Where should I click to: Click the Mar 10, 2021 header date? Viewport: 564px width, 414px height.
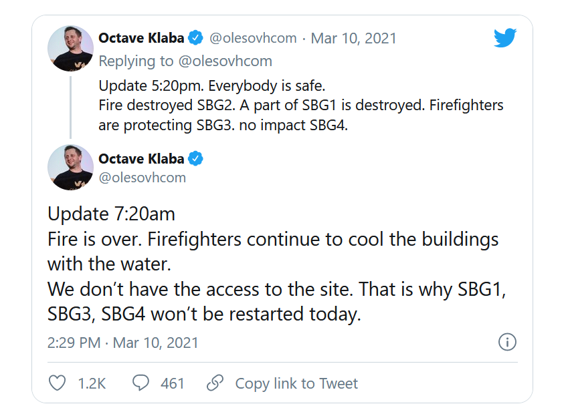tap(353, 38)
